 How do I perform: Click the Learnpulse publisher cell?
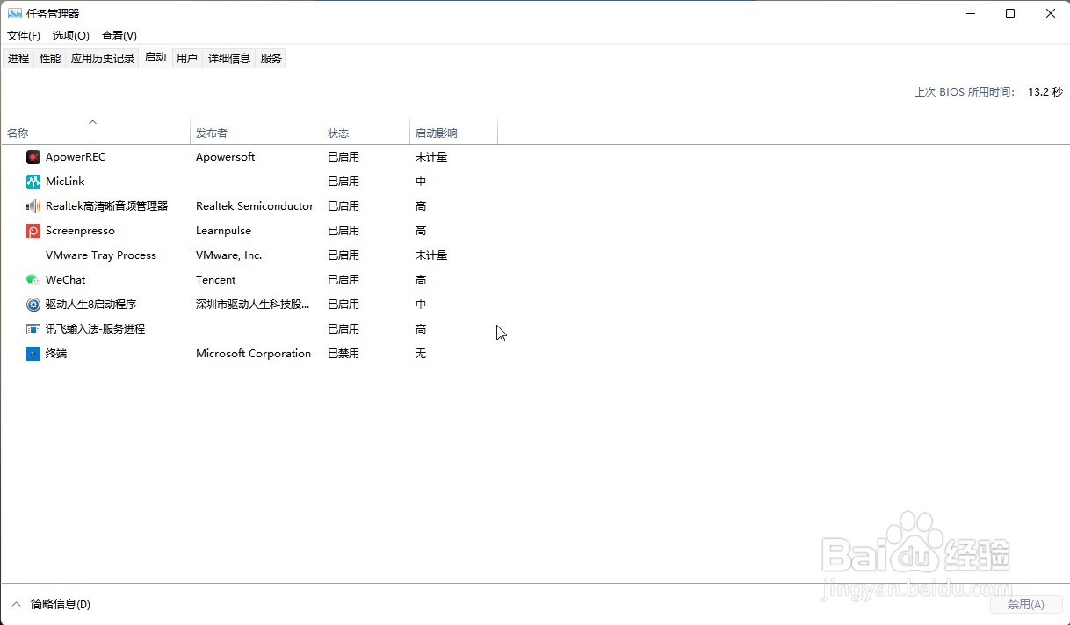pyautogui.click(x=223, y=231)
